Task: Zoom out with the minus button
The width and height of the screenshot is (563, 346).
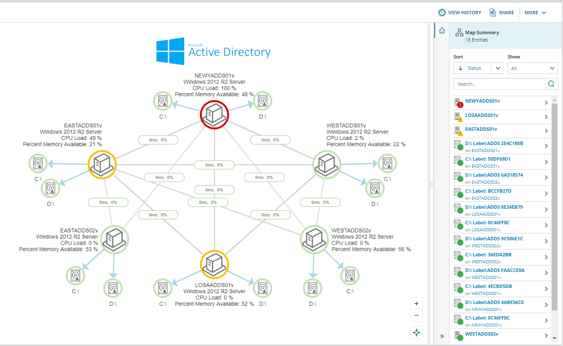Action: (x=417, y=315)
